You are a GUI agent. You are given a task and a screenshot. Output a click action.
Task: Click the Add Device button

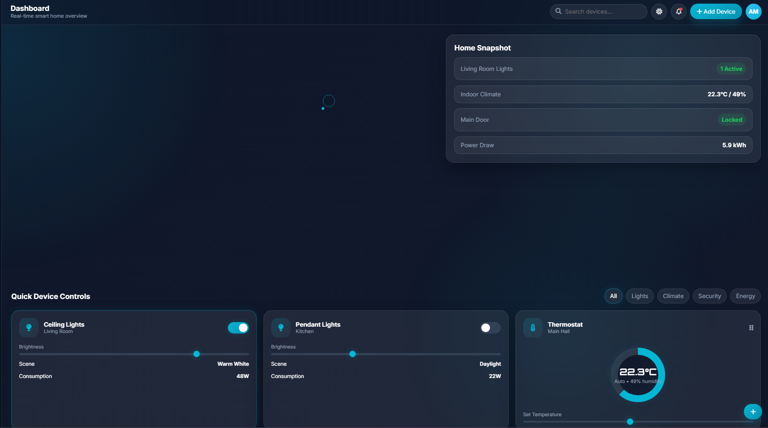tap(716, 11)
